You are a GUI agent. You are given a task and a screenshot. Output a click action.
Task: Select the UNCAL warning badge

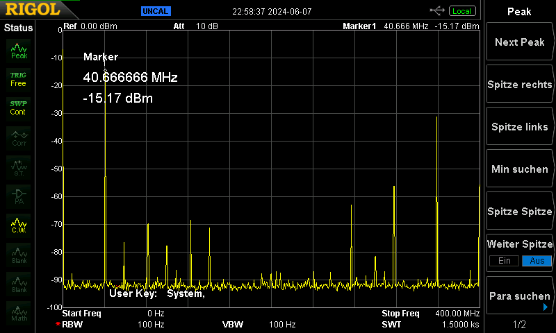pyautogui.click(x=156, y=11)
